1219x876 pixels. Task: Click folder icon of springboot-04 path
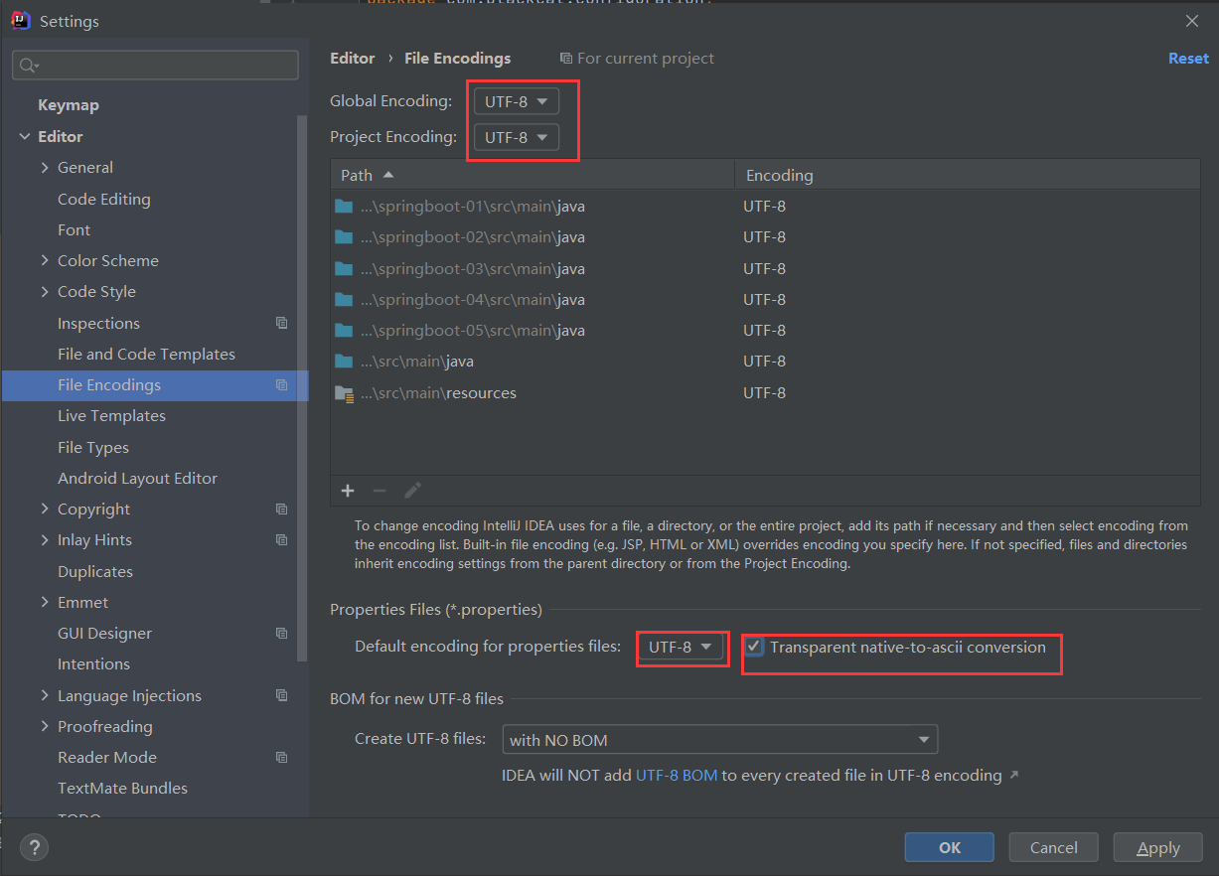tap(344, 299)
